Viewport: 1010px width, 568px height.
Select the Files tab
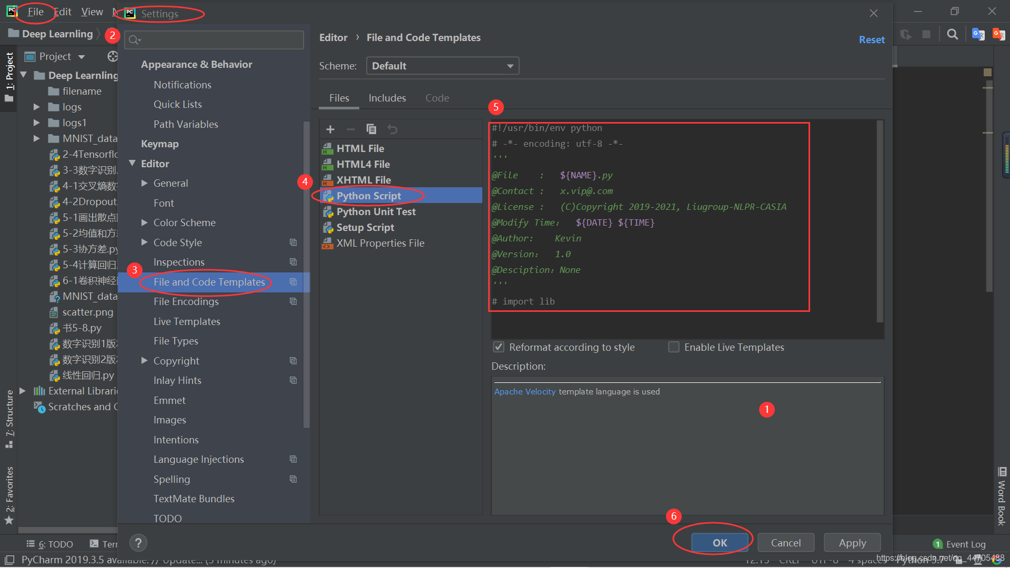pos(339,98)
